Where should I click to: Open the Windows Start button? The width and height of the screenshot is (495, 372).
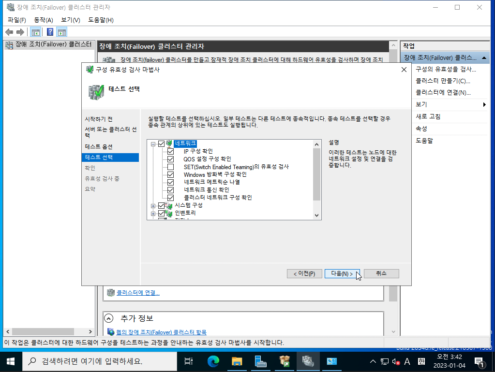(11, 361)
